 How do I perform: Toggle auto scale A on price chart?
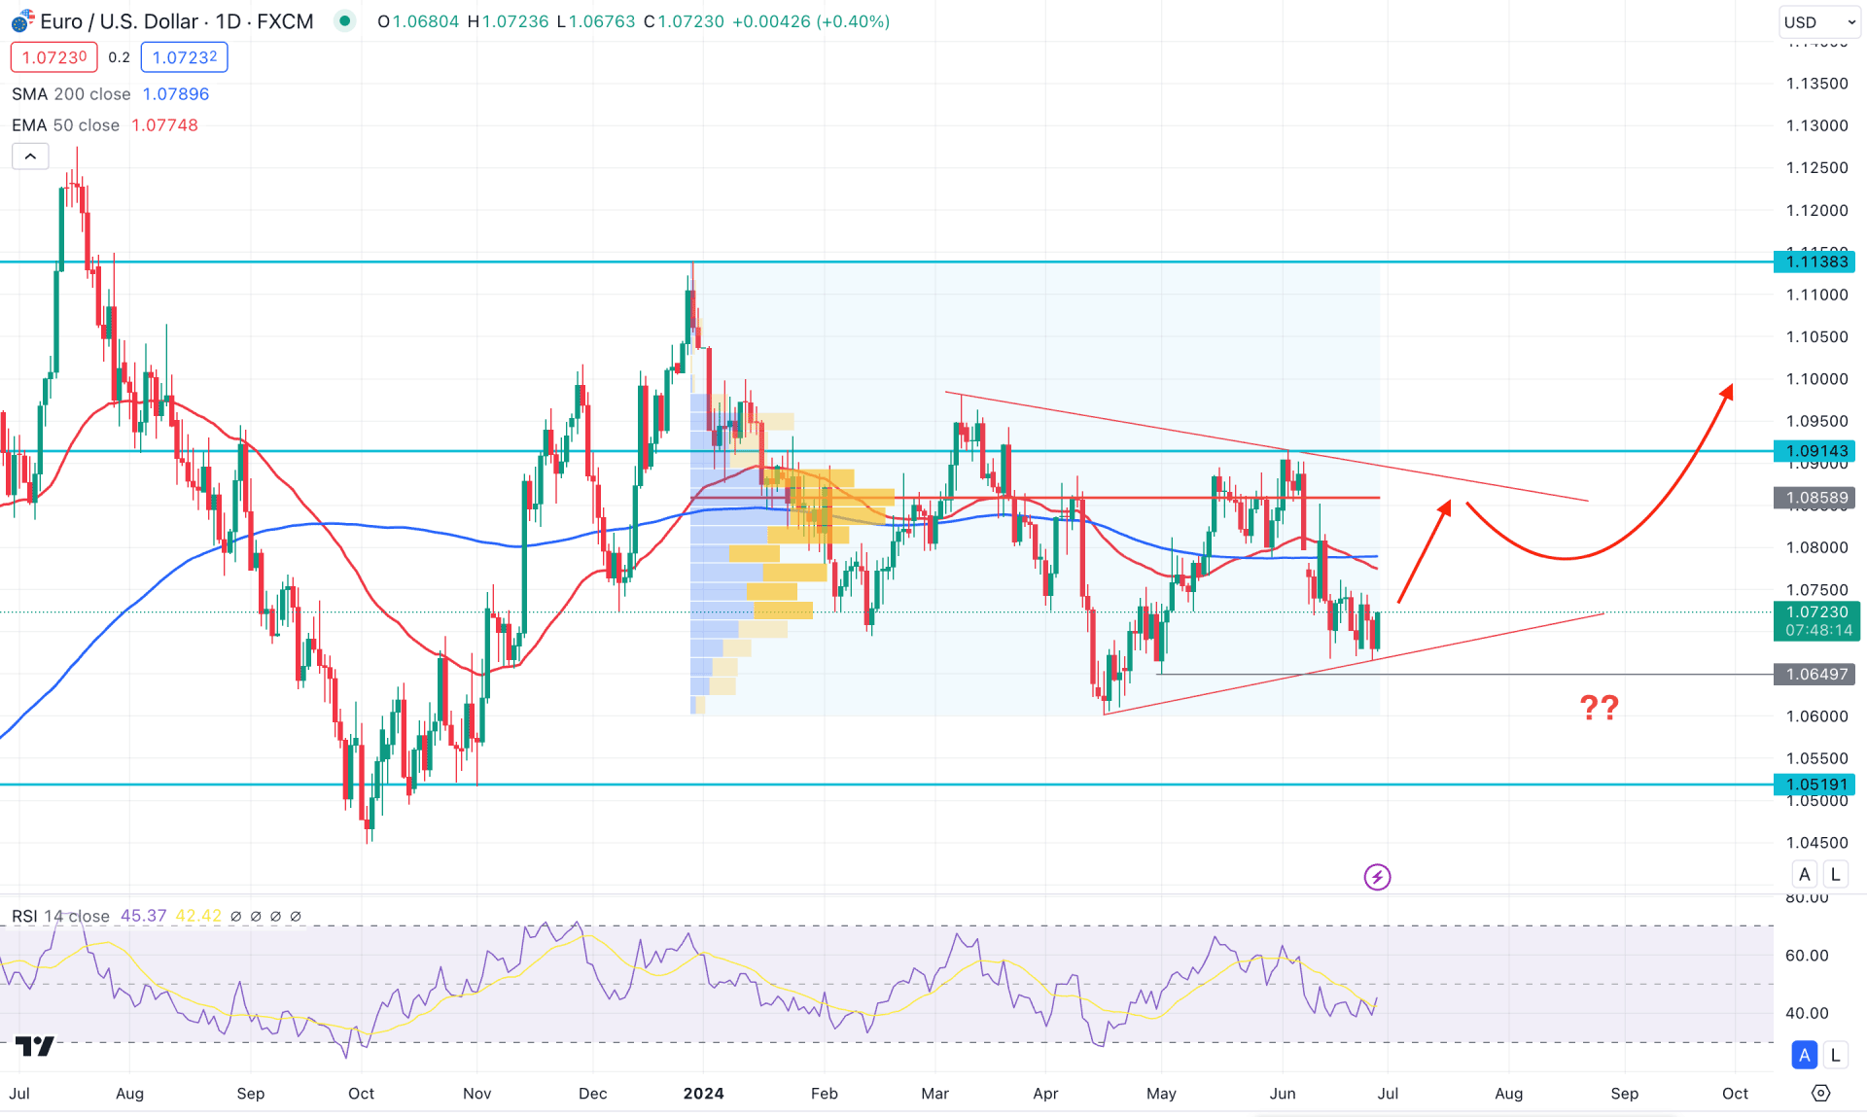click(x=1805, y=874)
